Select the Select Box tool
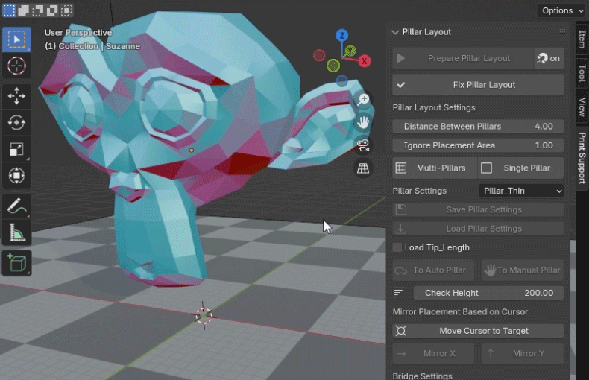Screen dimensions: 589x380 coord(16,39)
